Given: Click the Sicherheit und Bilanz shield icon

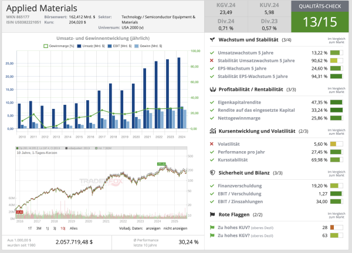Looking at the screenshot, I should (x=212, y=173).
